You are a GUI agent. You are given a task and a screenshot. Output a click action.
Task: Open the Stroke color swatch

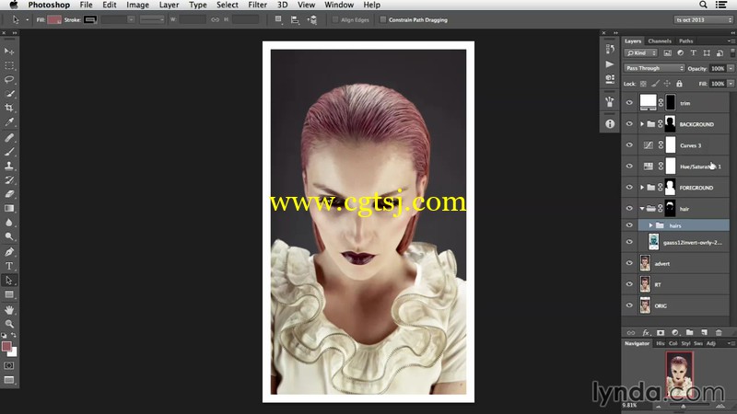click(x=90, y=19)
